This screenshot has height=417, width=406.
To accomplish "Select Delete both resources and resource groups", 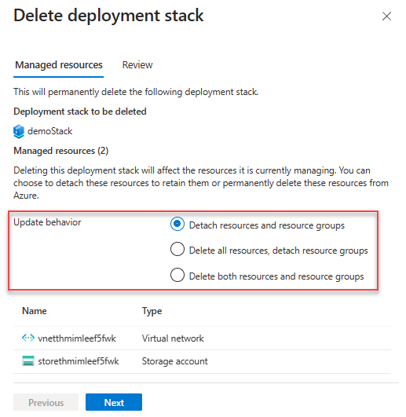I will (177, 275).
